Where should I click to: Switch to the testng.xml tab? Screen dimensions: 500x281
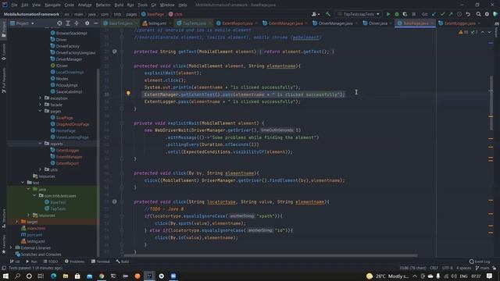point(157,23)
